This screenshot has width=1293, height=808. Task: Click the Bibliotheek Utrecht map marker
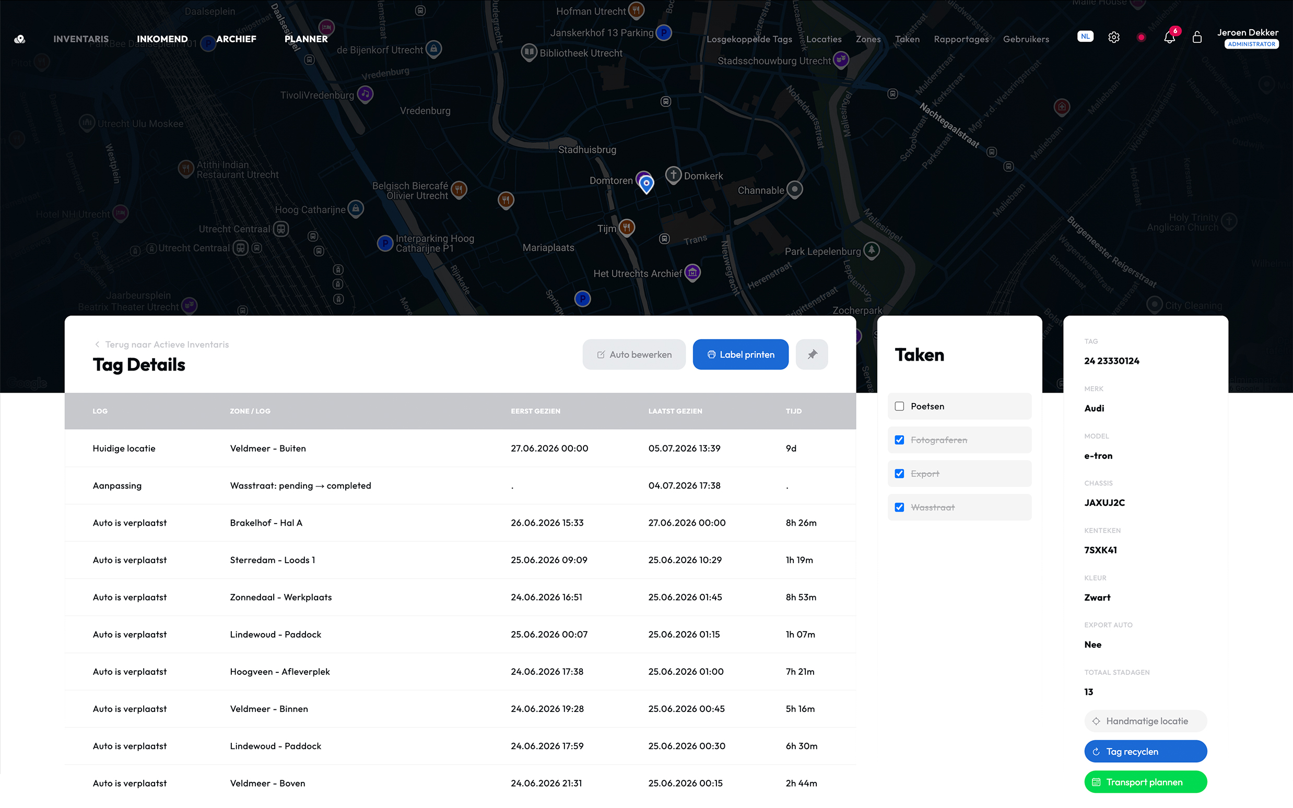click(x=528, y=52)
